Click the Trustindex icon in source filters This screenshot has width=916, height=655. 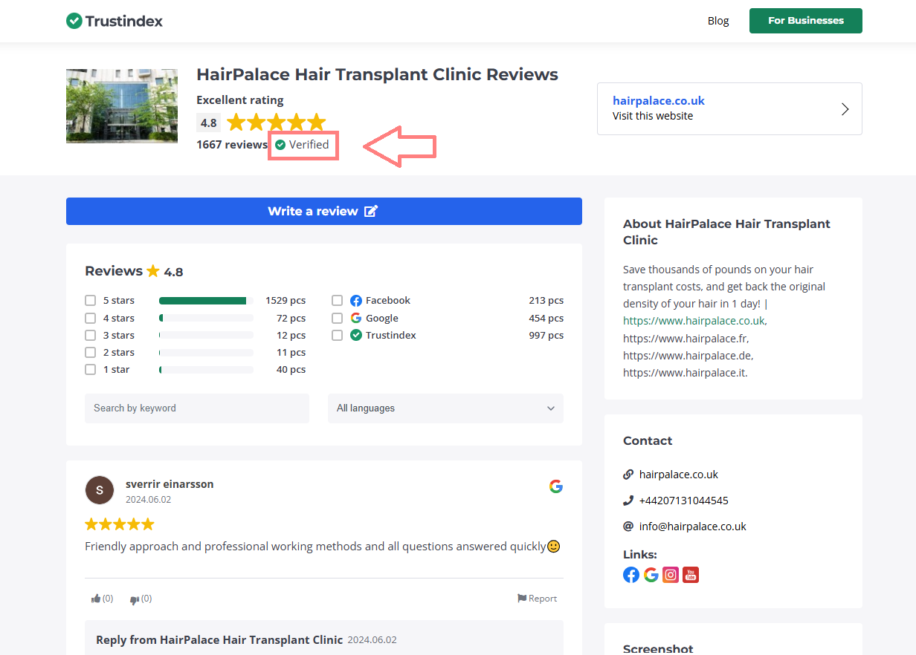coord(356,336)
